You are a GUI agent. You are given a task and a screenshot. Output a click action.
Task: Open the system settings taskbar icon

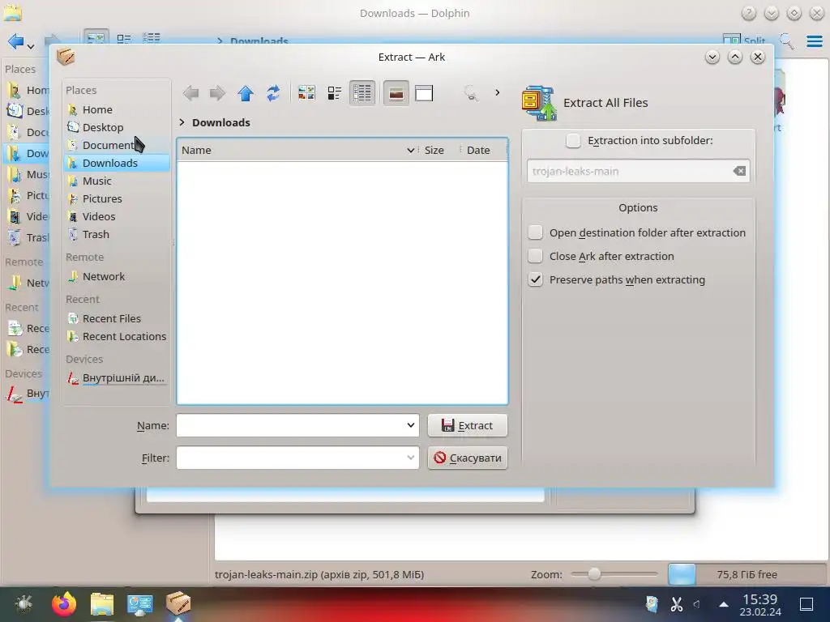click(x=139, y=603)
